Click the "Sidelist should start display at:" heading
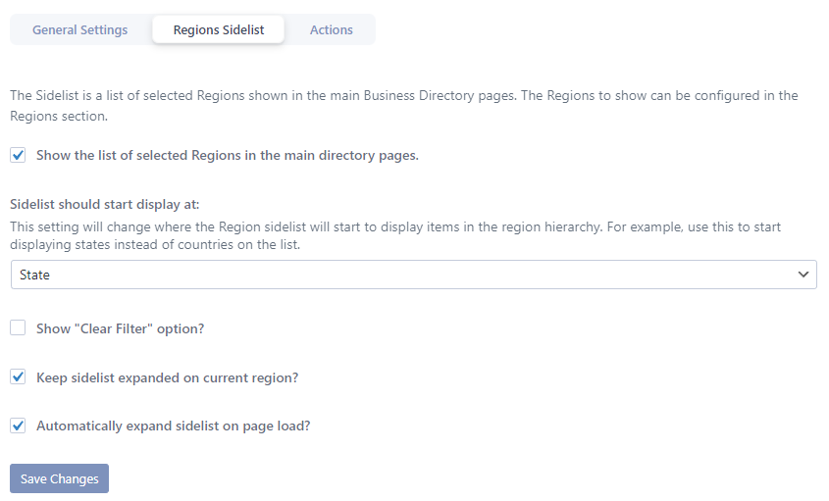Screen dimensions: 829x501 pos(105,205)
